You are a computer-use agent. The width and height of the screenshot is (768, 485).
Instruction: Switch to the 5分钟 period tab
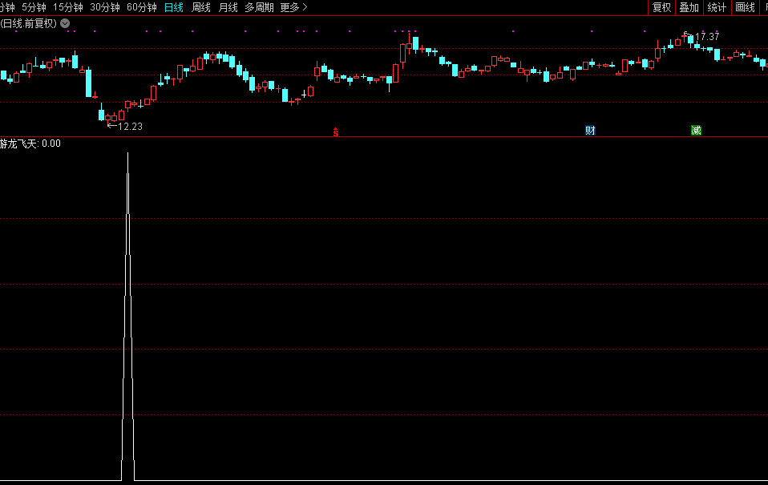point(34,7)
